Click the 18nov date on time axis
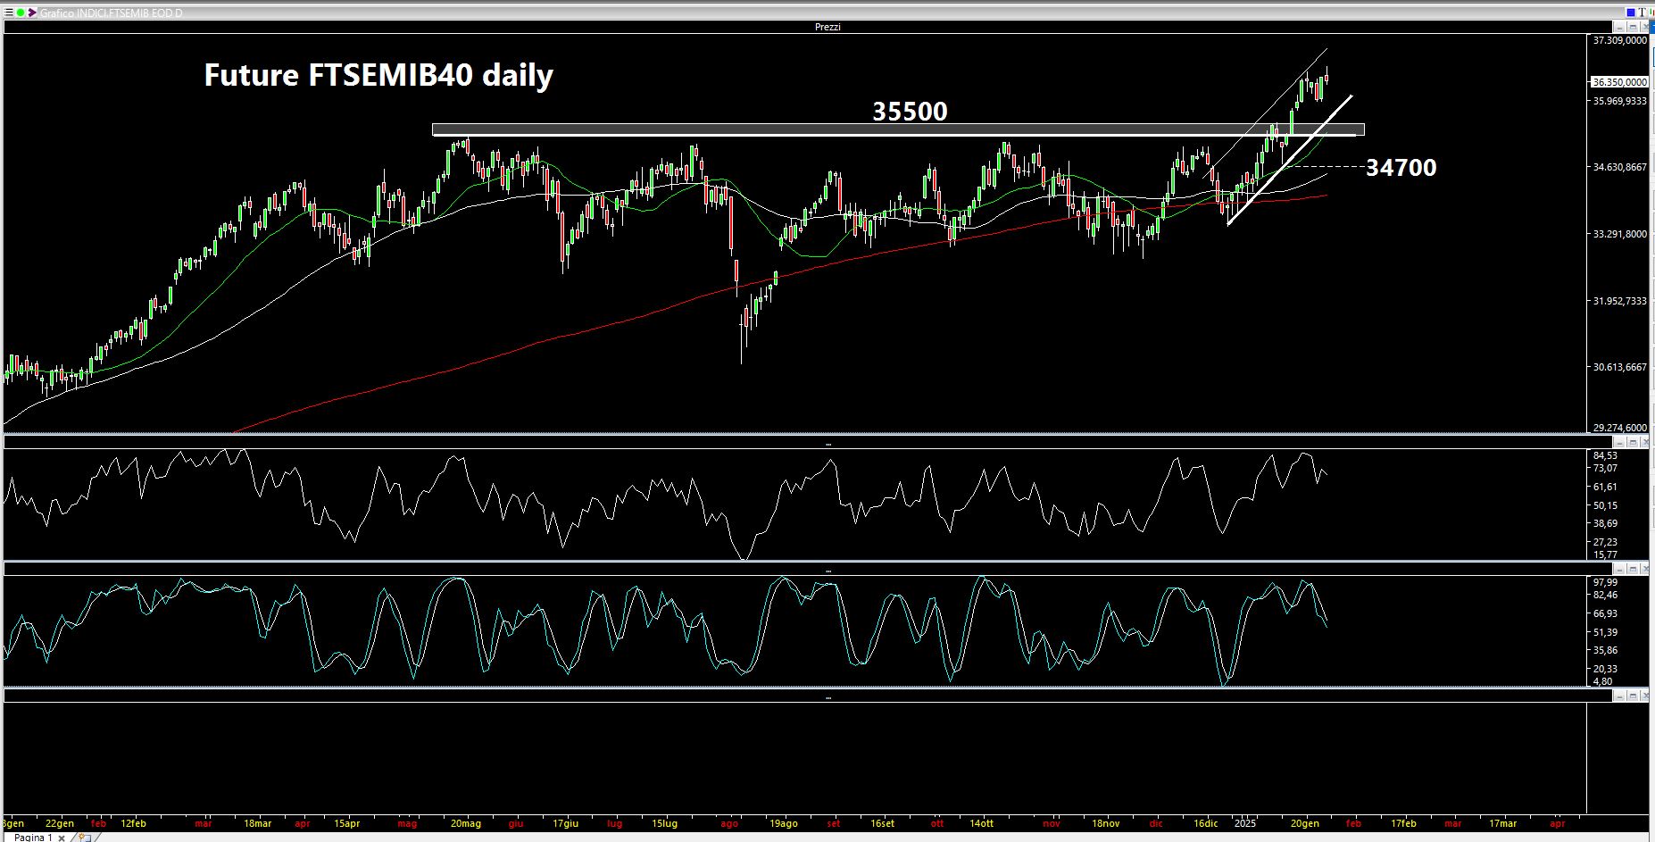The height and width of the screenshot is (842, 1655). point(1105,823)
